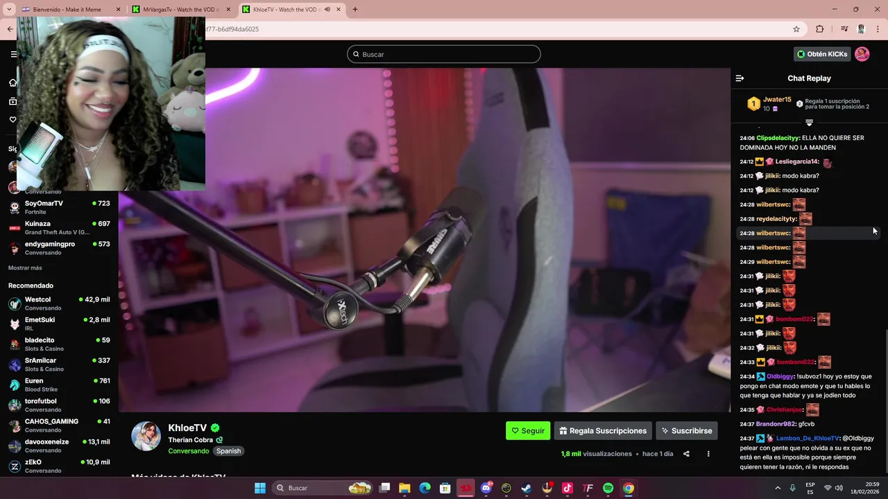
Task: Click the VOD video player
Action: coord(425,240)
